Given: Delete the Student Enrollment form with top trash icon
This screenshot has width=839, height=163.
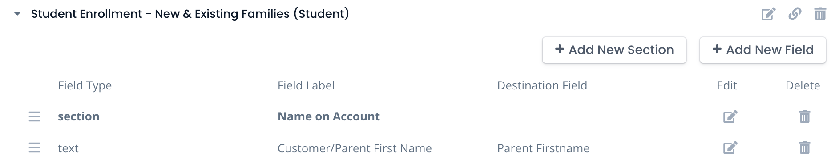Looking at the screenshot, I should [820, 14].
